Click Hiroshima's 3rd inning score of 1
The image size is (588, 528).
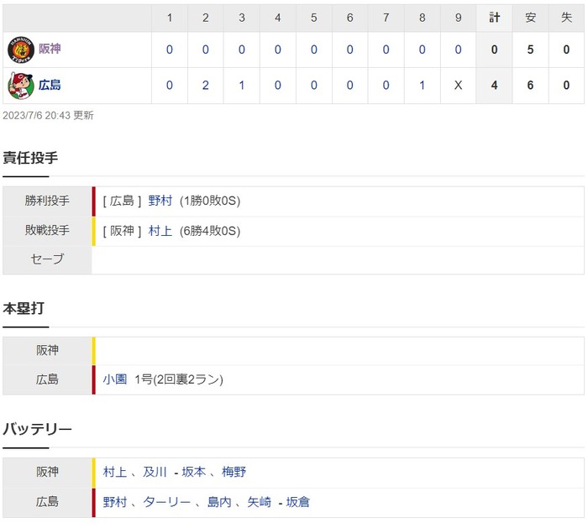pyautogui.click(x=242, y=86)
